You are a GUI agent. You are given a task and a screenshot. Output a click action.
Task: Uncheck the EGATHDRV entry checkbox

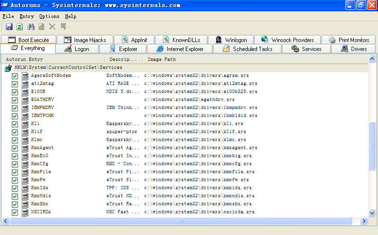coord(15,100)
